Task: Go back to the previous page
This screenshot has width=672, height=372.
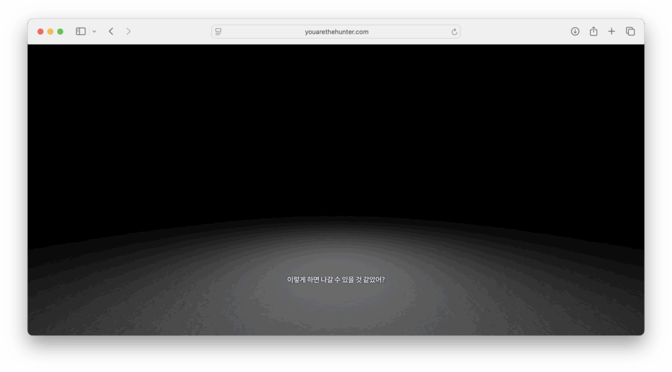Action: click(111, 31)
